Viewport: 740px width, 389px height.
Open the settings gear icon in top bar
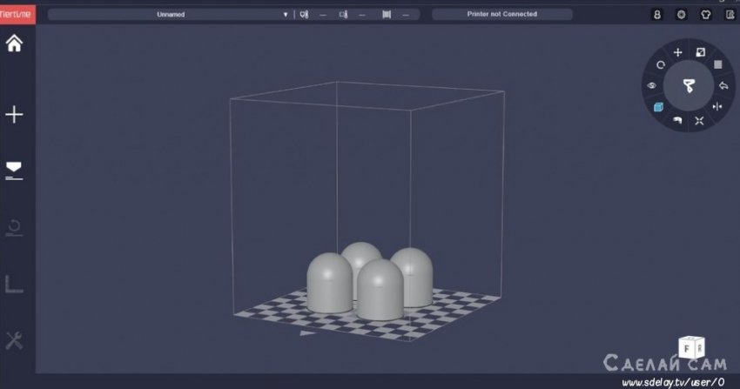tap(682, 15)
